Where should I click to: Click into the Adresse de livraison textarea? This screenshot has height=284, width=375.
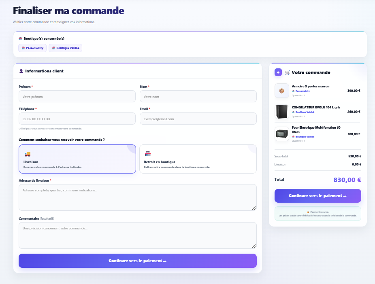pyautogui.click(x=138, y=197)
